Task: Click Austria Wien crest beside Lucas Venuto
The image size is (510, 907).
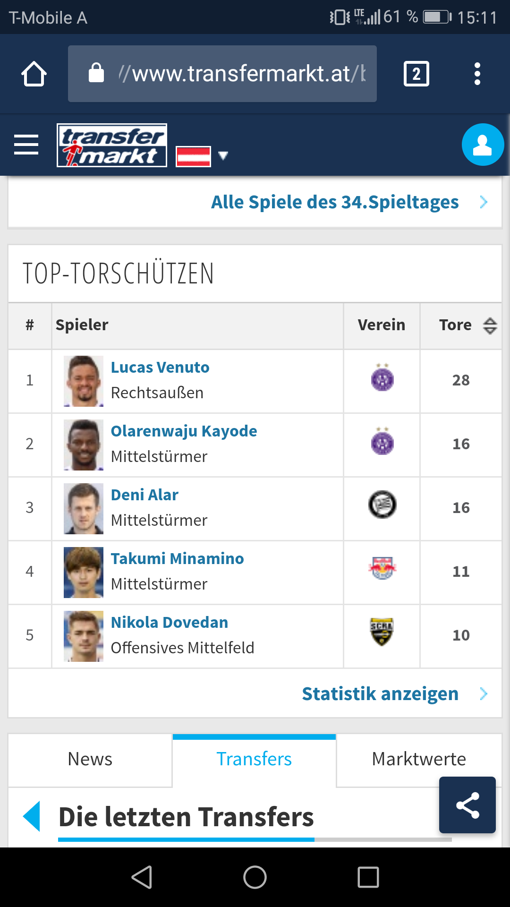Action: click(382, 377)
